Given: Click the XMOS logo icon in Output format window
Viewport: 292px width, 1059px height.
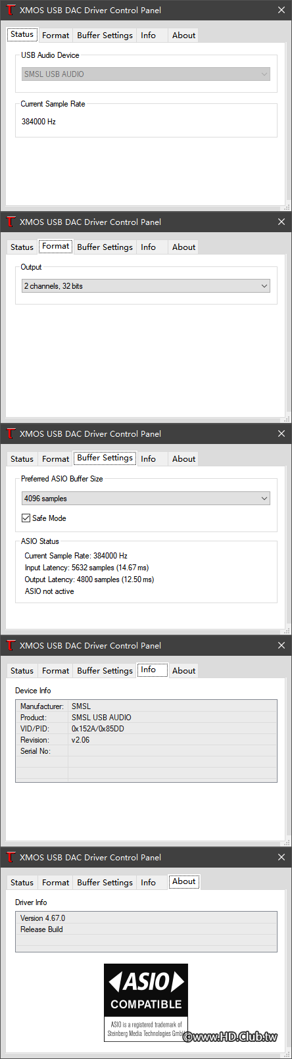Looking at the screenshot, I should (11, 222).
